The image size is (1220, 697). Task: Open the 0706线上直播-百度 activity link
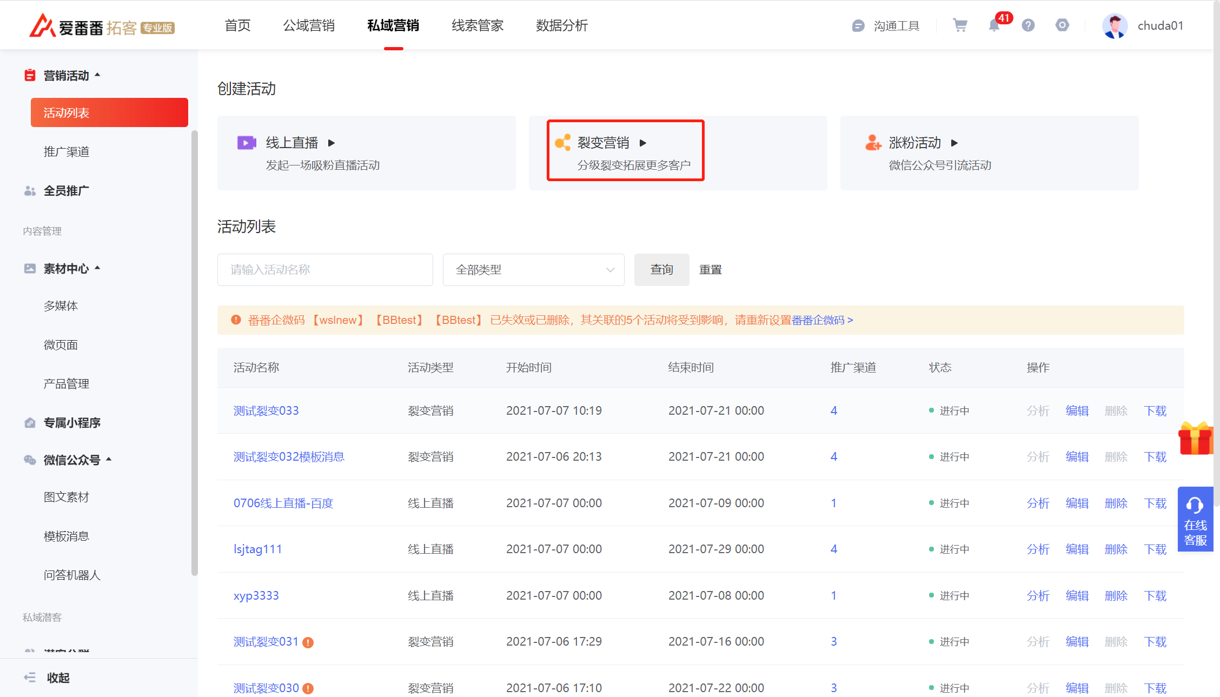283,503
